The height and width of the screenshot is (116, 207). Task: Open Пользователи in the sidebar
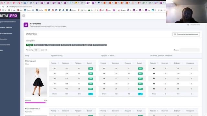[5, 45]
